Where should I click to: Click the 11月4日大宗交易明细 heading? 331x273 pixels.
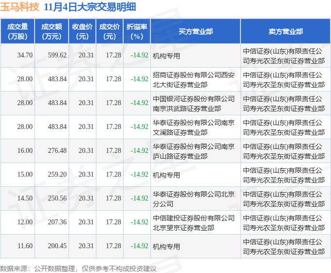coord(90,7)
